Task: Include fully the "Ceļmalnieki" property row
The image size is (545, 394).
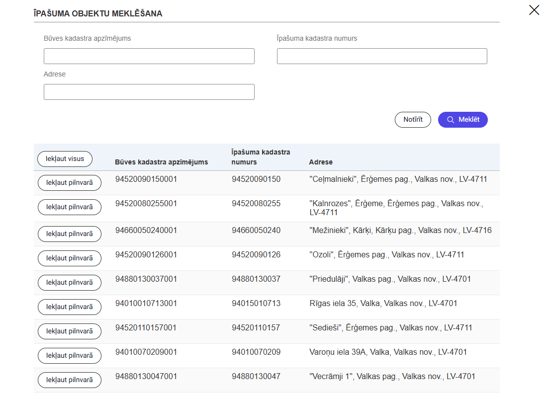Action: pyautogui.click(x=70, y=183)
